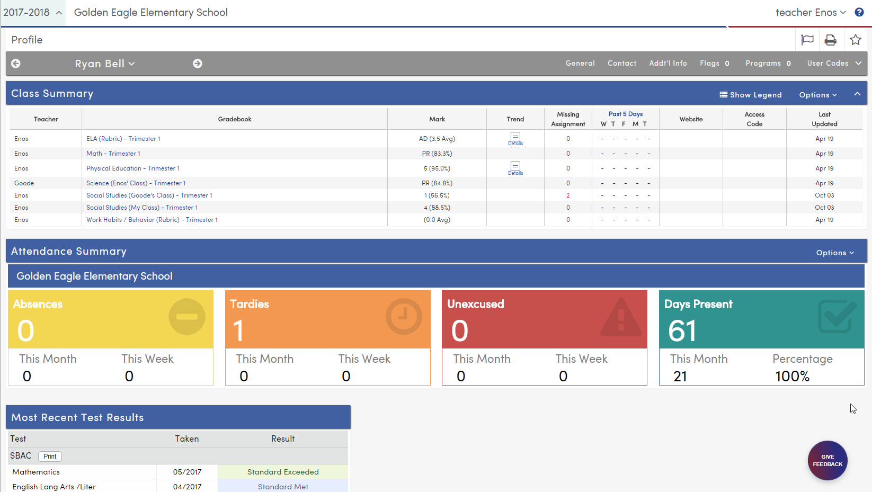Open the teacher Enos account menu

tap(811, 12)
